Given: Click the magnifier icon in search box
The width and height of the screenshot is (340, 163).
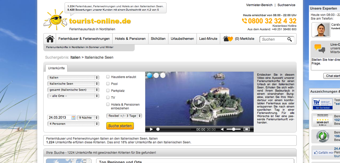Looking at the screenshot, I should click(290, 40).
